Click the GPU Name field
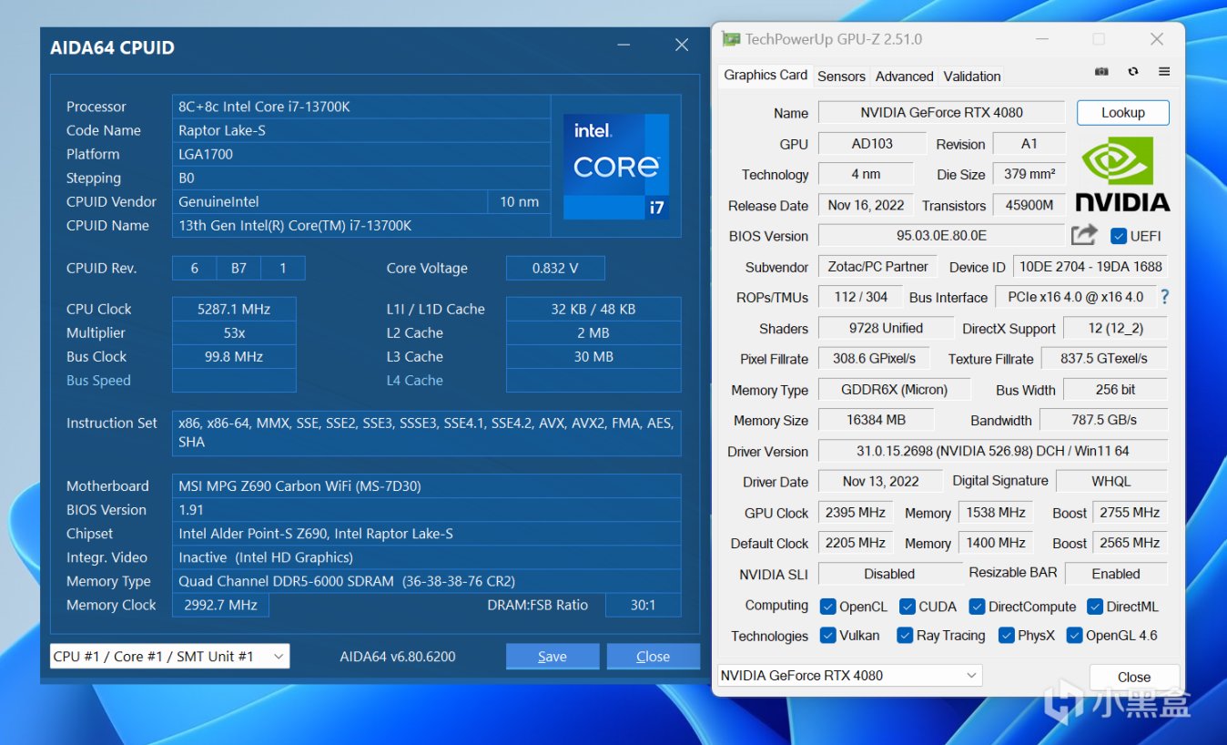 pyautogui.click(x=941, y=113)
